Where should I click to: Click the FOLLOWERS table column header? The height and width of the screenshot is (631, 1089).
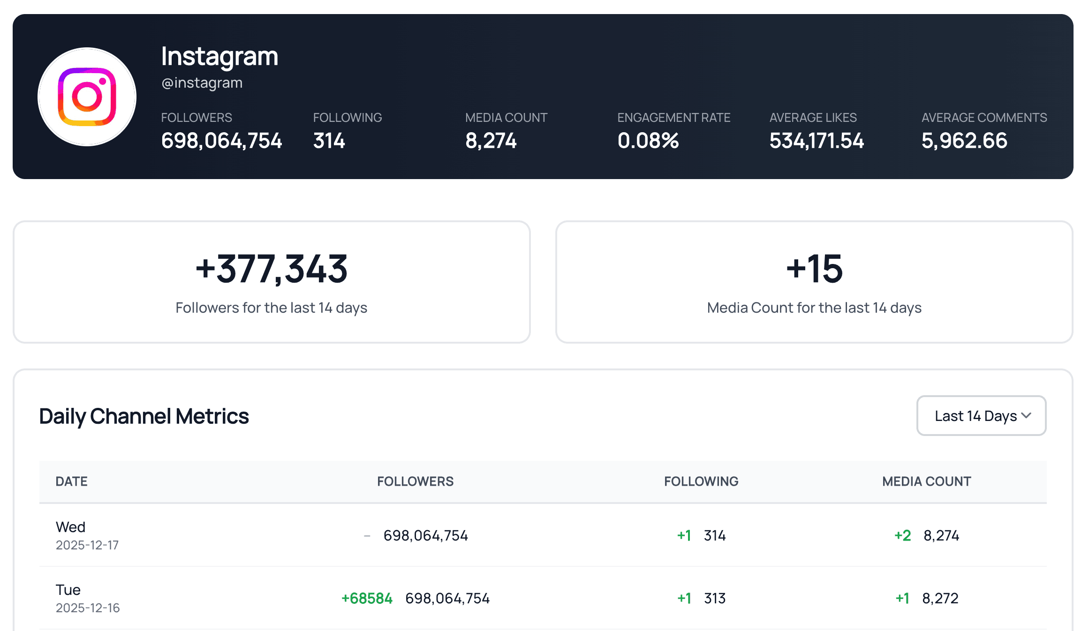click(x=415, y=481)
